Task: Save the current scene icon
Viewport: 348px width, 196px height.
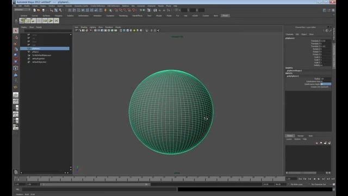Action: click(43, 10)
